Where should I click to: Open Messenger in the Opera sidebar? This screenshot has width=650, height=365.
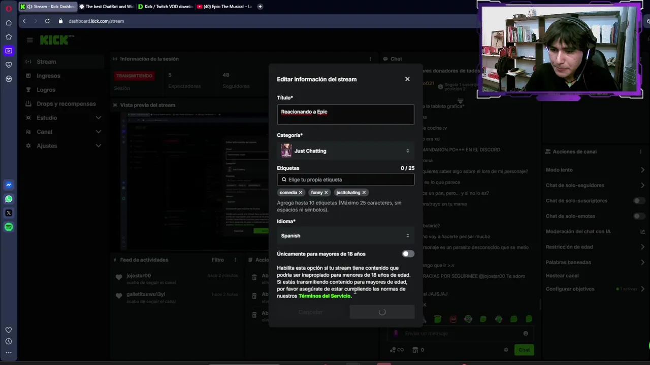[9, 185]
